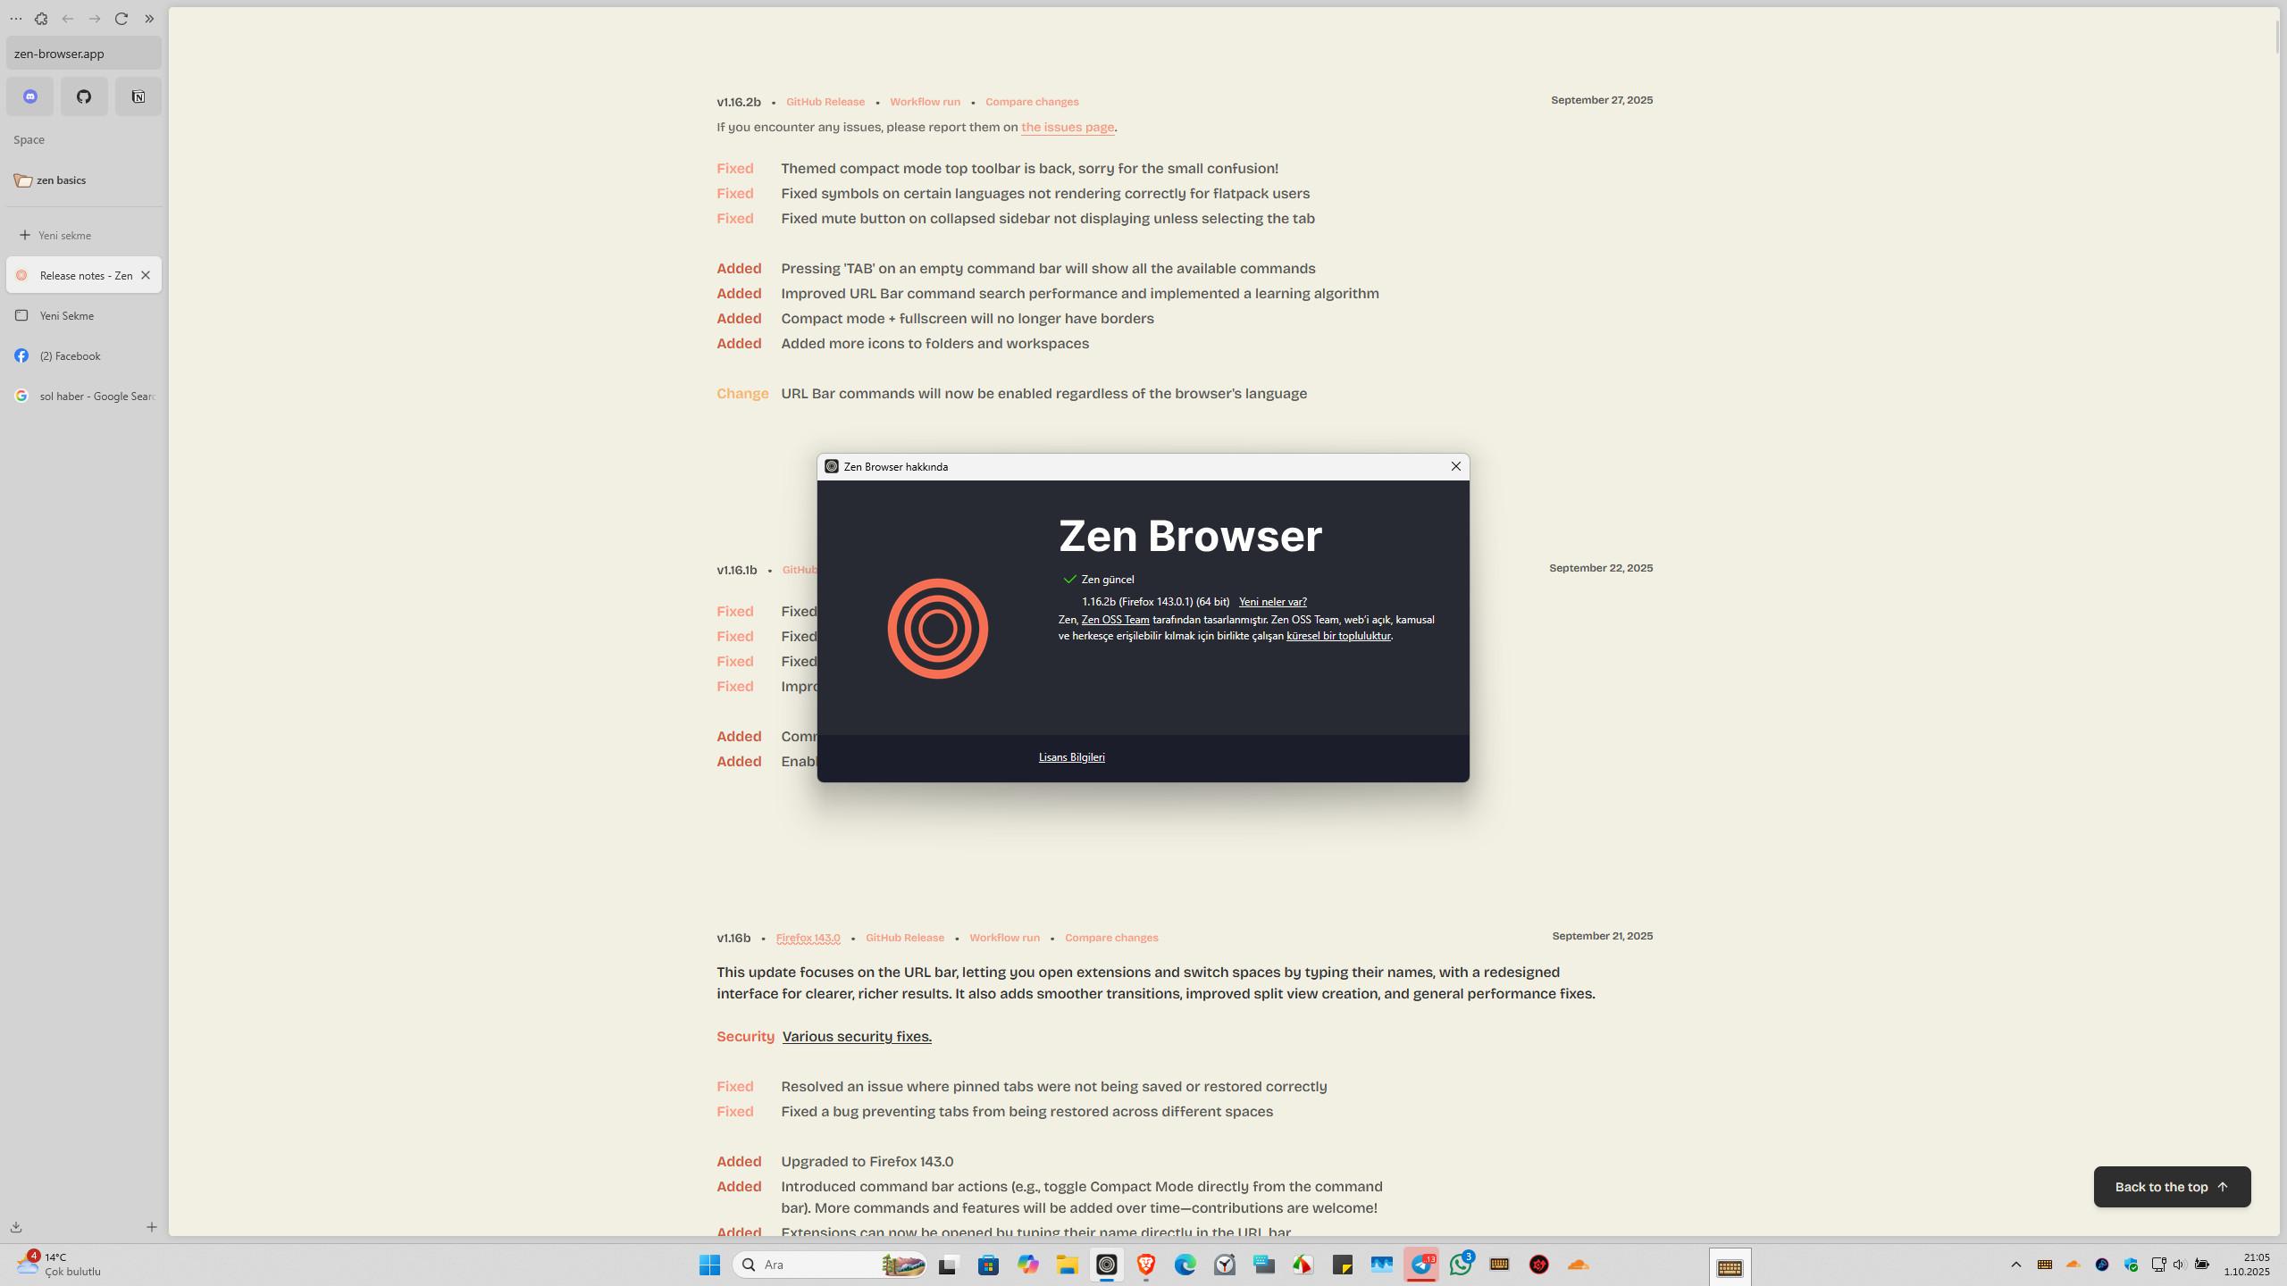Expand the toolbar overflow chevrons
The image size is (2287, 1286).
click(x=149, y=19)
